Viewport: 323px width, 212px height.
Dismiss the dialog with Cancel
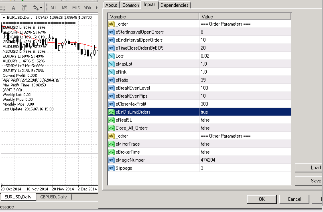tap(294, 199)
